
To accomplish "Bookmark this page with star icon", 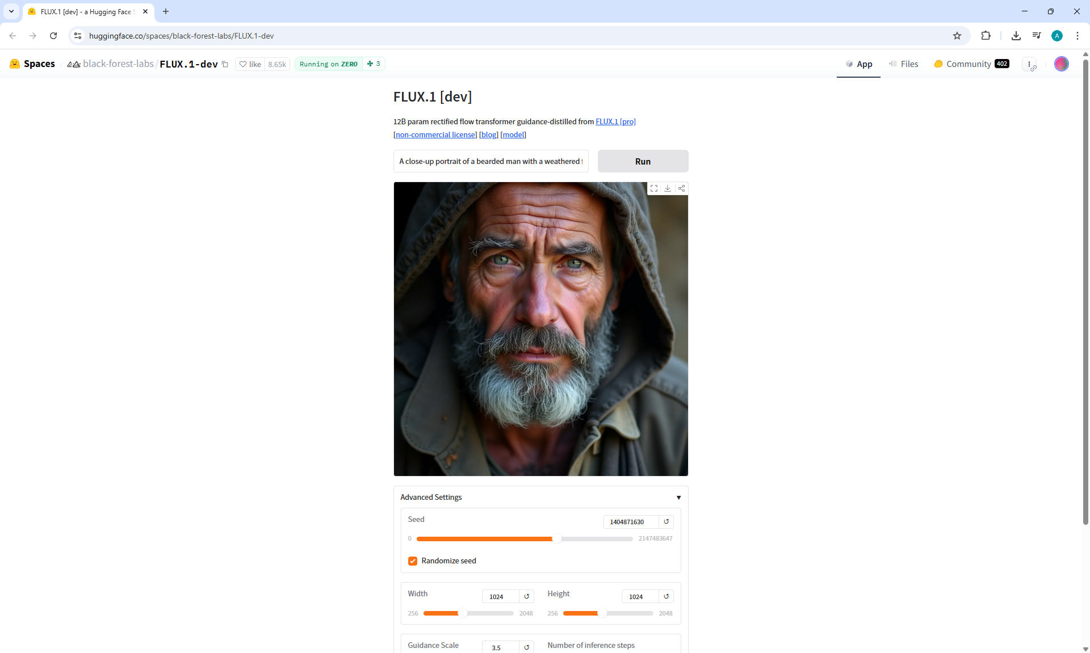I will click(x=957, y=36).
